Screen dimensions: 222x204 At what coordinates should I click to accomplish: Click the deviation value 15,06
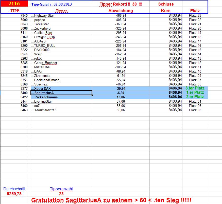tap(121, 97)
